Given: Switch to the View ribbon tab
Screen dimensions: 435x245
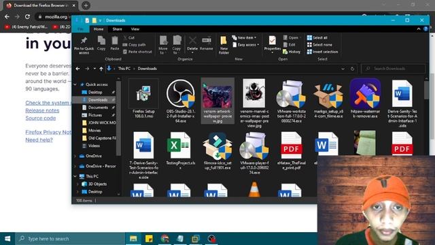Looking at the screenshot, I should (x=135, y=29).
